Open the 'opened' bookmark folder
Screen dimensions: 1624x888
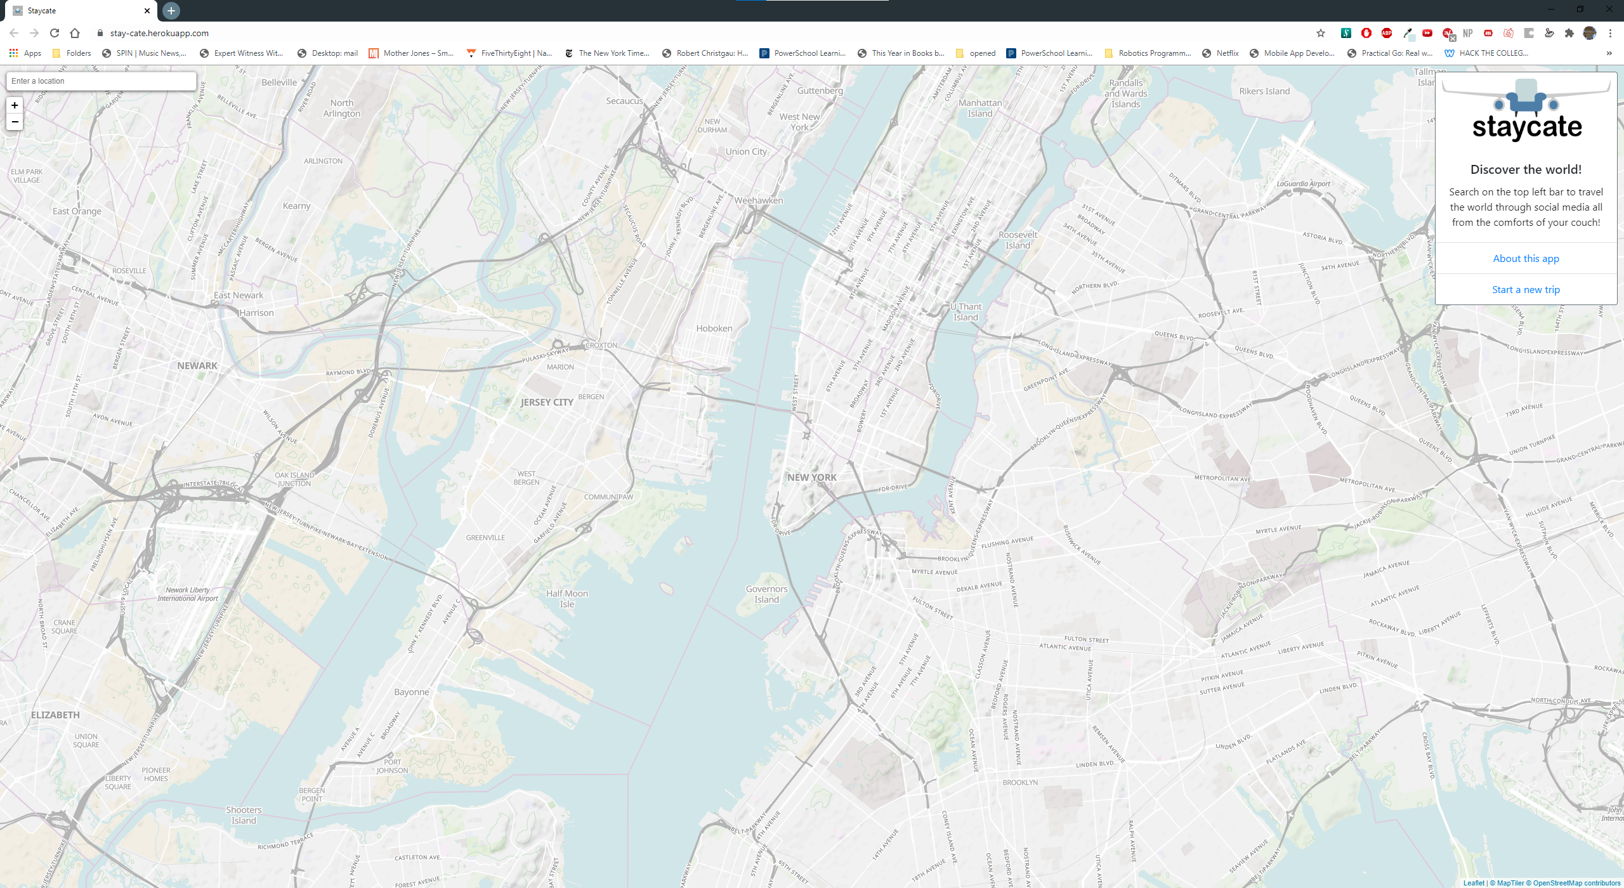pyautogui.click(x=976, y=53)
